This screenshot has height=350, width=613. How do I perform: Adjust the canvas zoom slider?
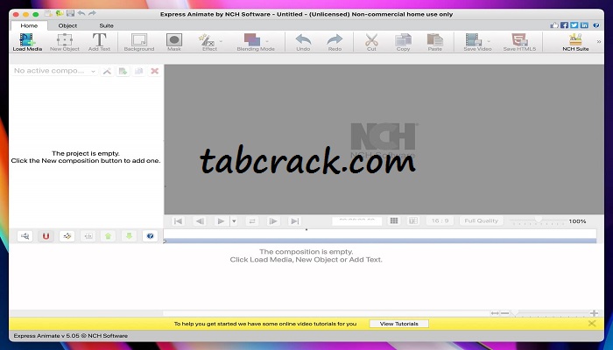pyautogui.click(x=538, y=221)
